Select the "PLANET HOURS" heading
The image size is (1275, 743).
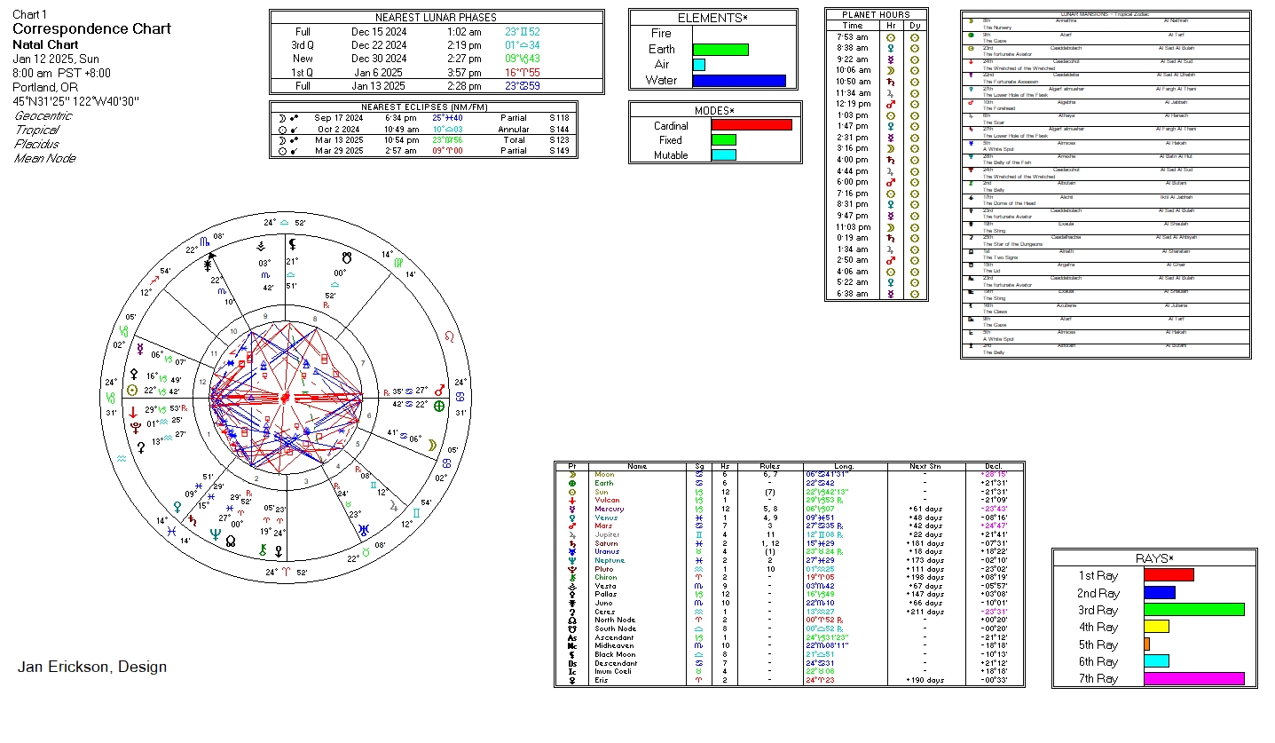[877, 15]
